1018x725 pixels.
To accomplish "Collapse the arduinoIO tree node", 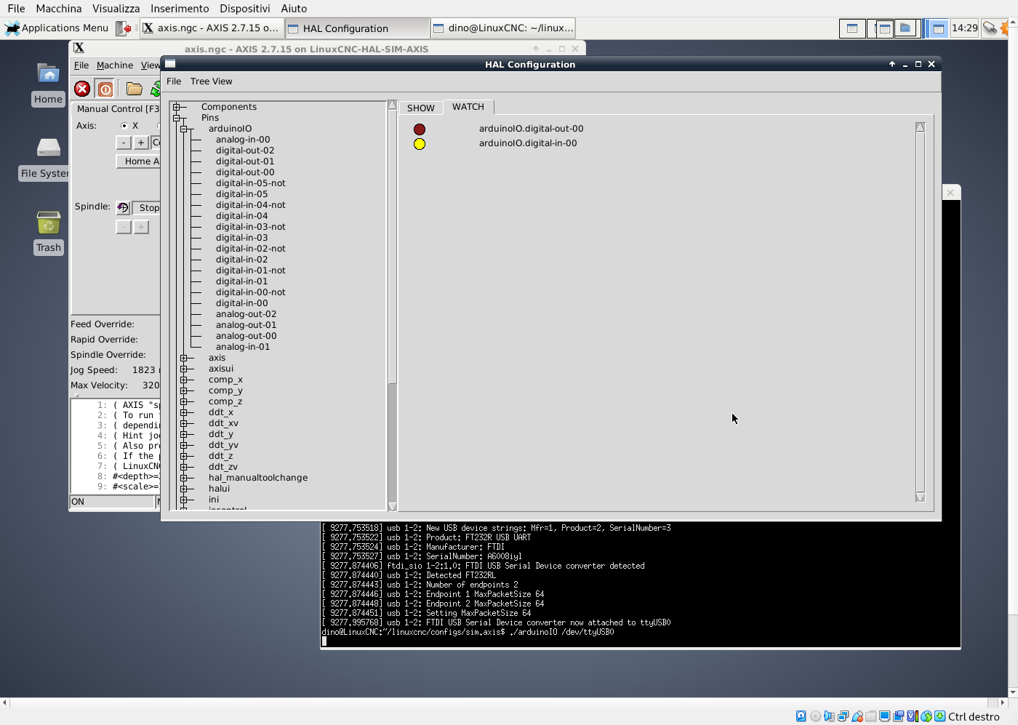I will click(x=183, y=129).
